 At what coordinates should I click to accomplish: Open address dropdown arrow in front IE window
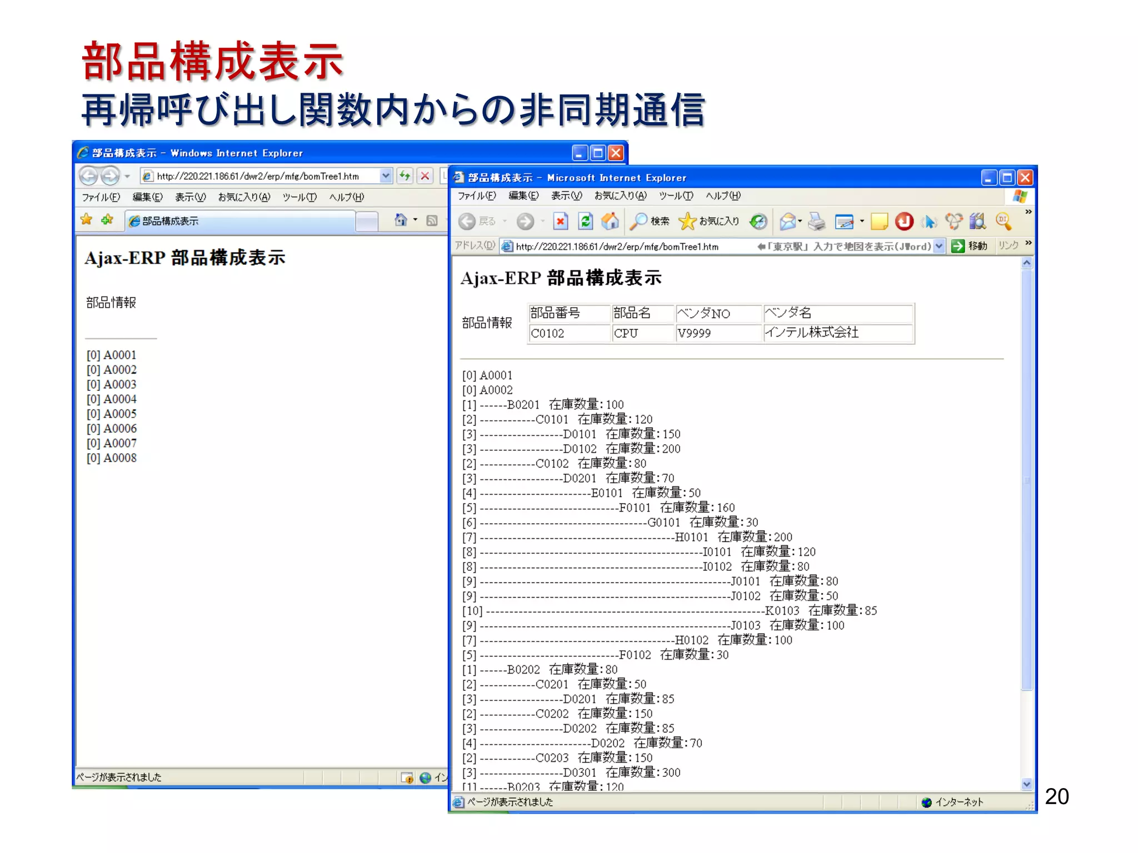(x=939, y=246)
